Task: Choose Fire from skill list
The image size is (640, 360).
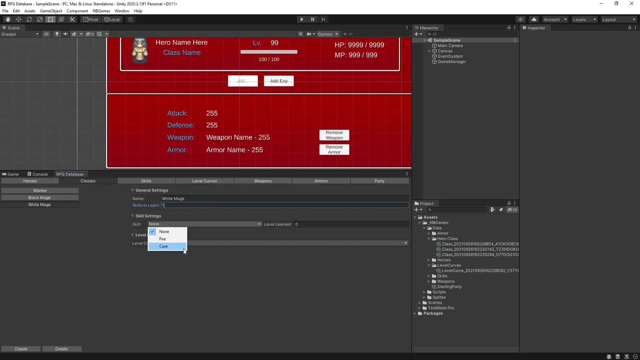Action: (x=167, y=239)
